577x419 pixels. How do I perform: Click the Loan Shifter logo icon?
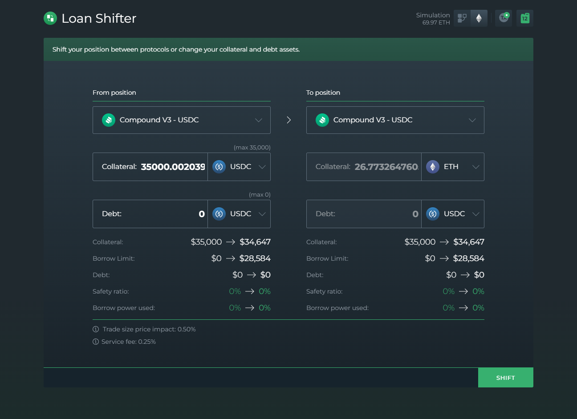tap(50, 18)
